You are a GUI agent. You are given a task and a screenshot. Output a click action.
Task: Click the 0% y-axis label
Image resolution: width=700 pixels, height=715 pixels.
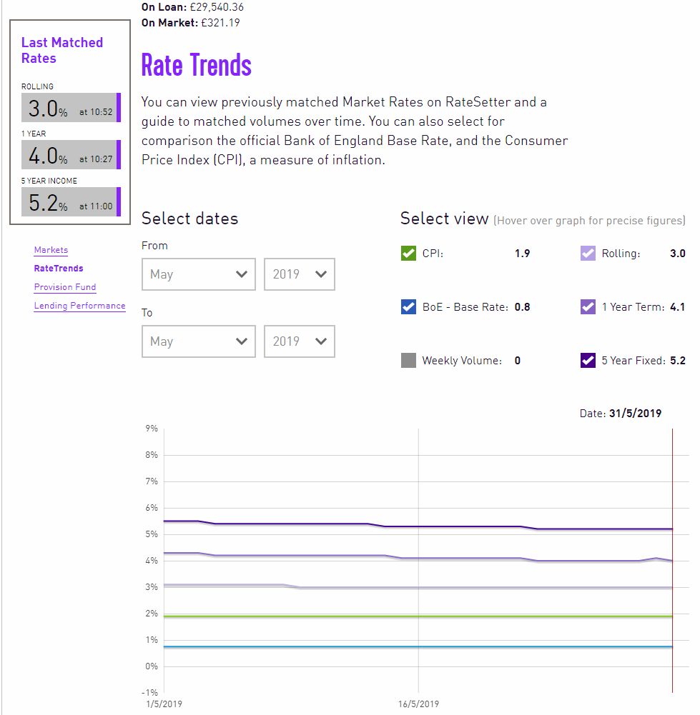click(x=152, y=666)
